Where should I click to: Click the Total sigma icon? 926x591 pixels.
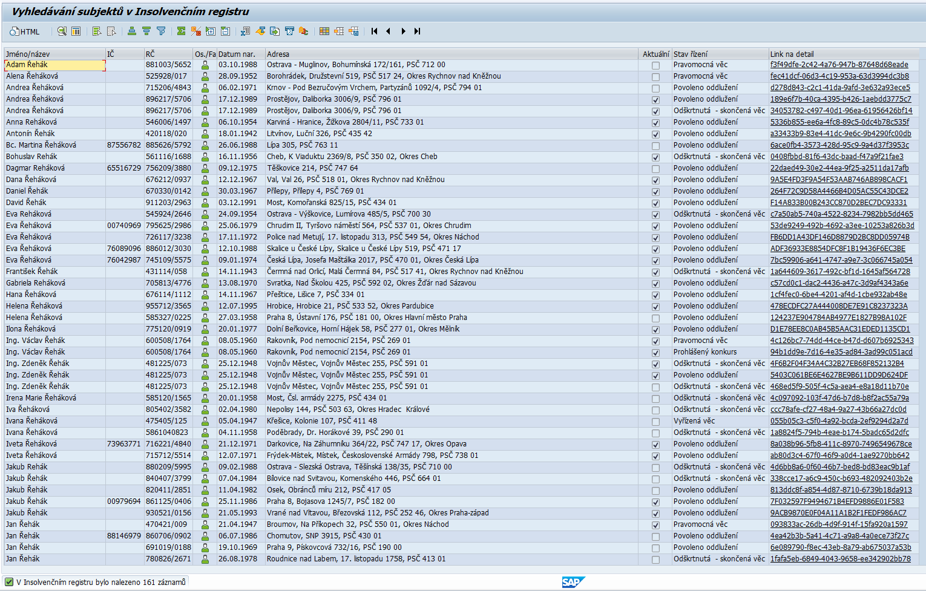[181, 31]
